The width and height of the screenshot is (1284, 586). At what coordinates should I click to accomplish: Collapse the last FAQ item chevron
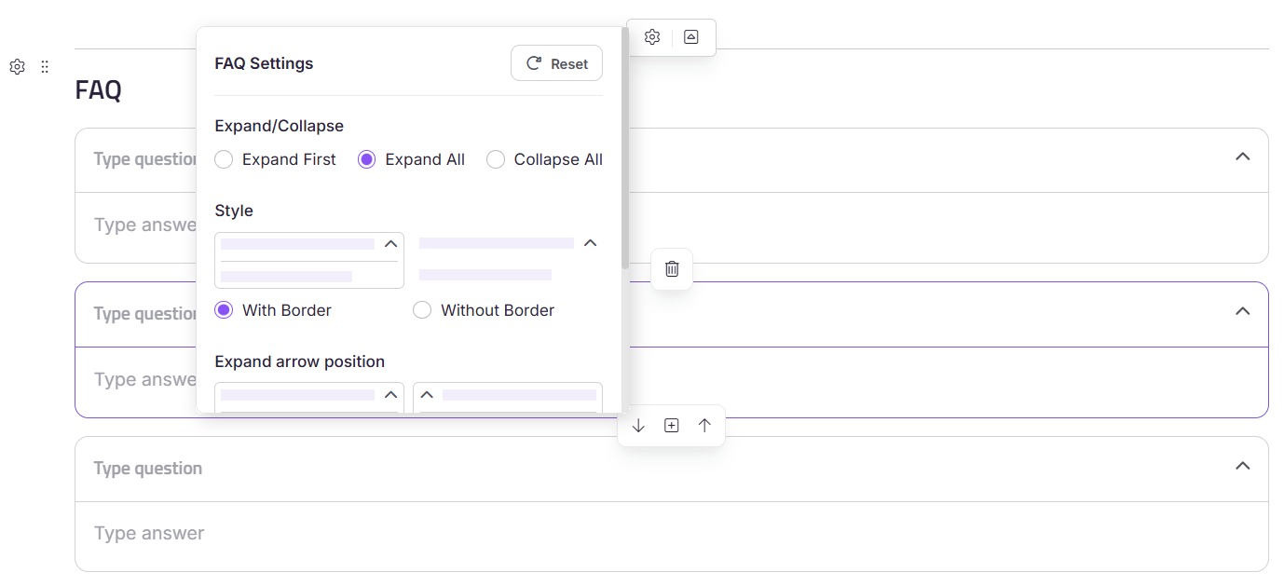[1242, 466]
